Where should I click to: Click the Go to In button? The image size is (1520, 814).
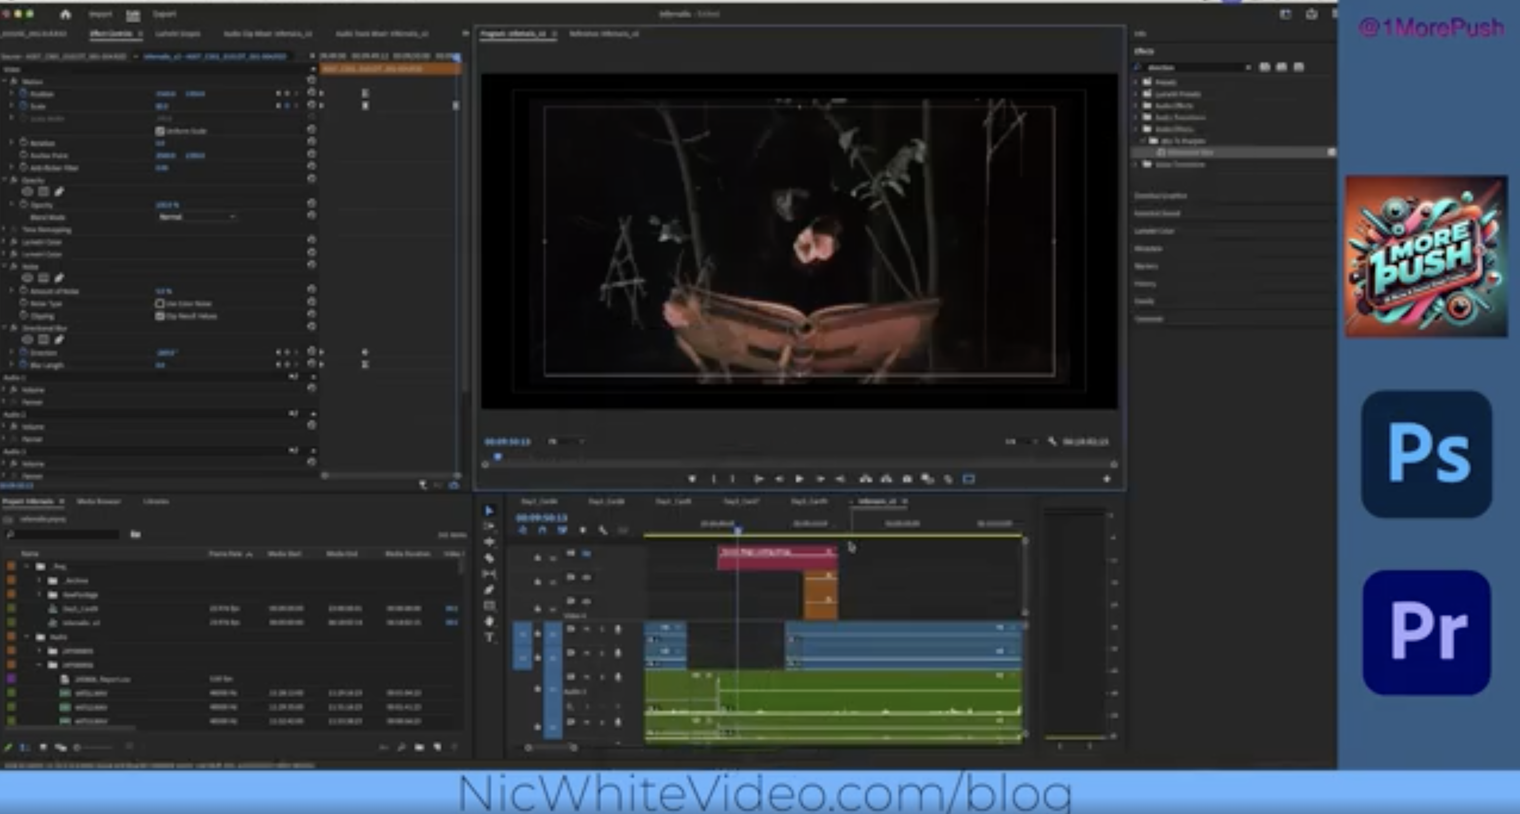pyautogui.click(x=758, y=479)
